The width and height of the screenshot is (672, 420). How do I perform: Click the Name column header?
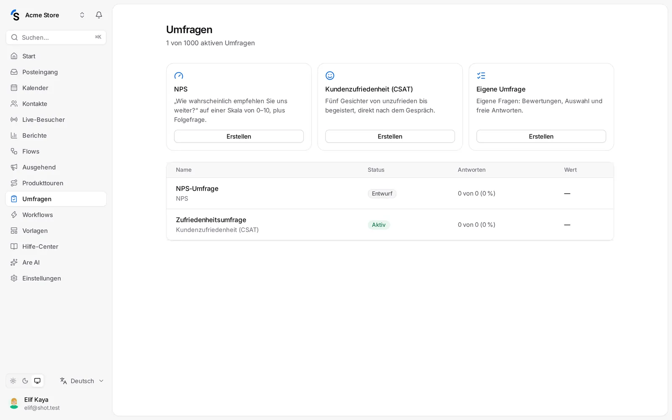point(184,170)
